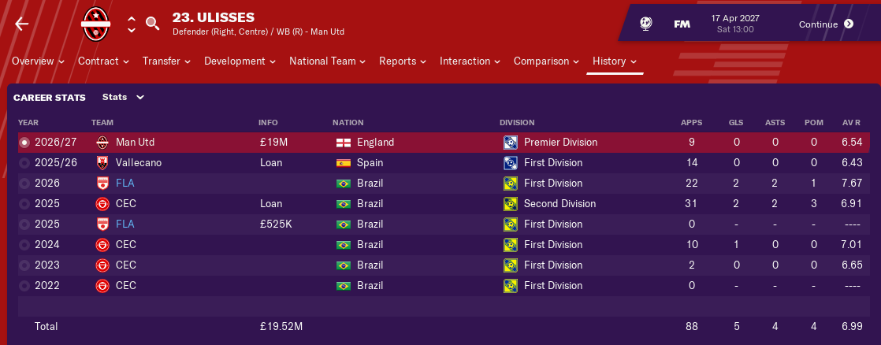Click the world globe icon in top bar

click(645, 24)
